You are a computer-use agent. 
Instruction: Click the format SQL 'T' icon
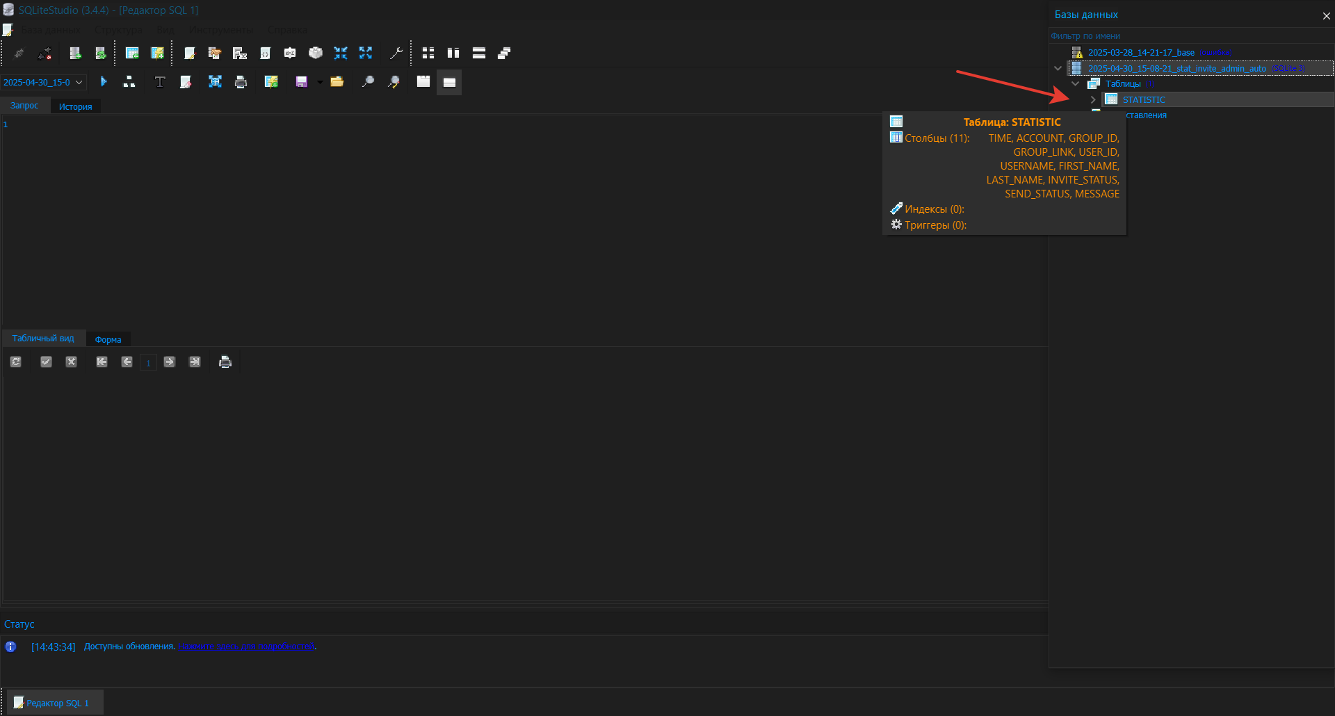pyautogui.click(x=160, y=82)
